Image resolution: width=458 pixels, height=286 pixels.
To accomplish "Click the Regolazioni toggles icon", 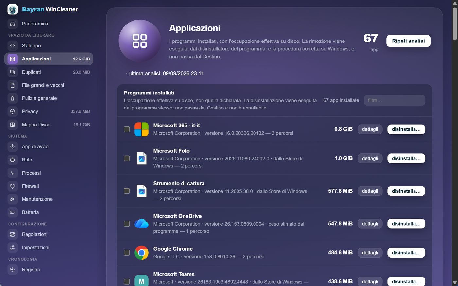I will click(12, 234).
